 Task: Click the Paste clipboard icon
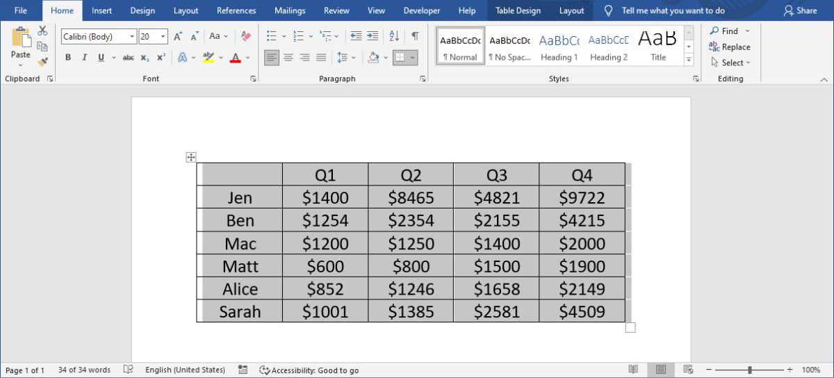(x=21, y=38)
